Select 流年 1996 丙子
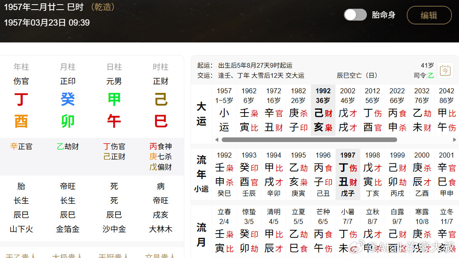 [323, 174]
